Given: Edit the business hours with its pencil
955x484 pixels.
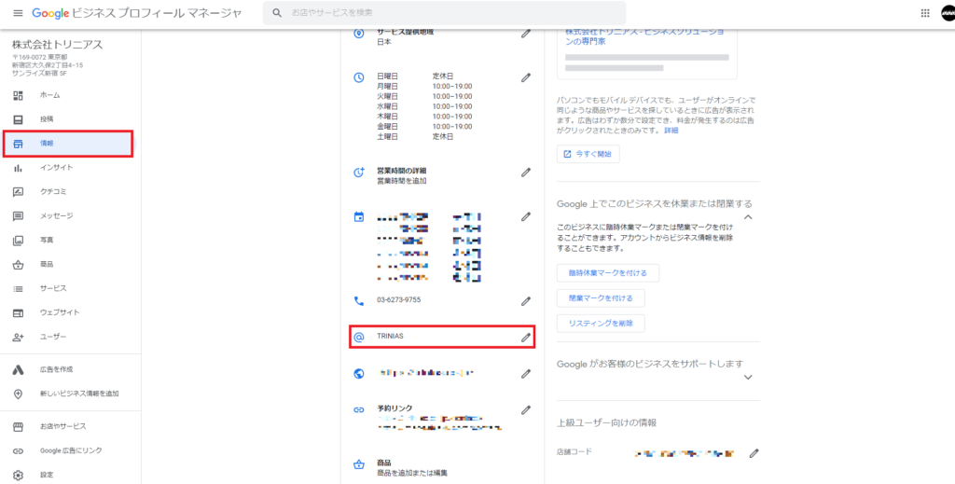Looking at the screenshot, I should pyautogui.click(x=526, y=77).
